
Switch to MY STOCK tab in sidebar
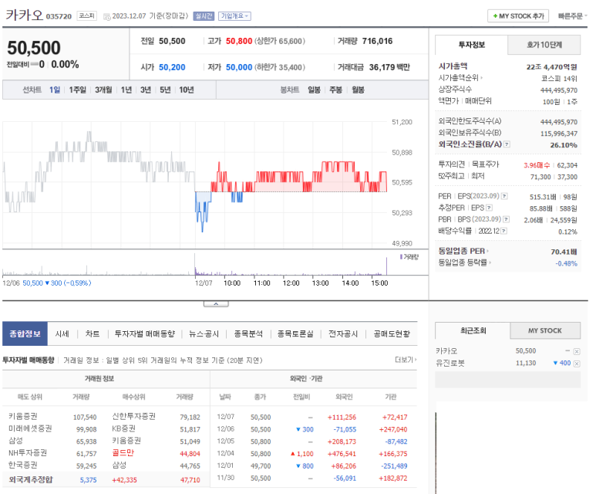[544, 330]
